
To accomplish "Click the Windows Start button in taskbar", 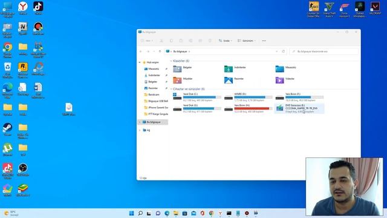I will 132,213.
